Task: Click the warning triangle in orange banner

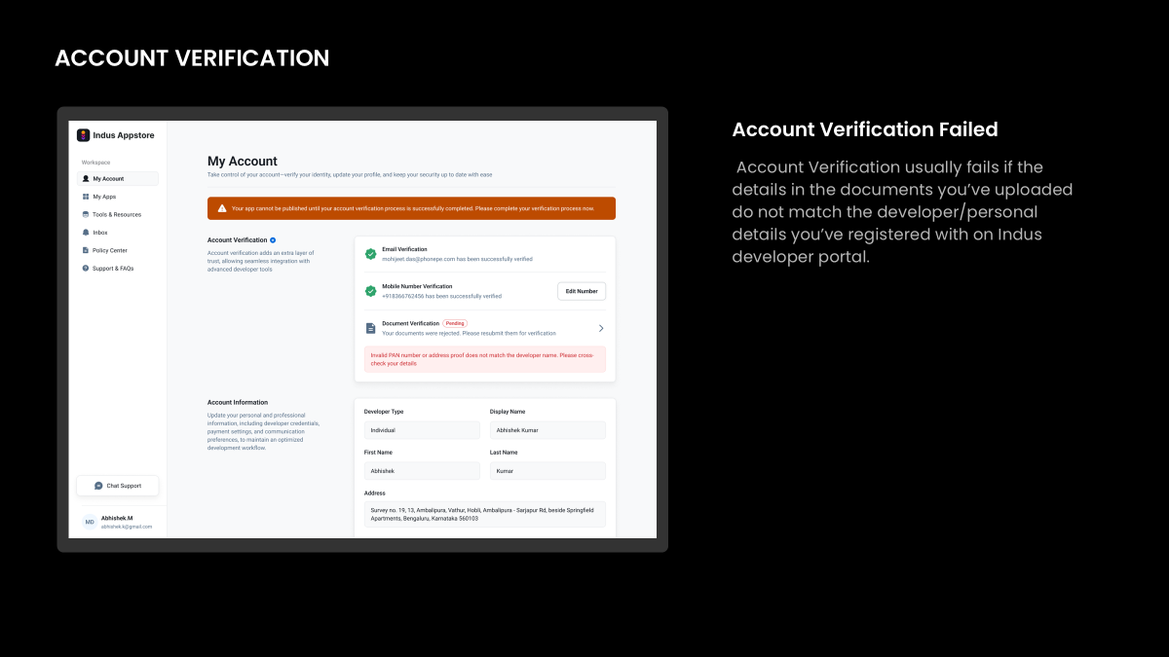Action: [x=222, y=208]
